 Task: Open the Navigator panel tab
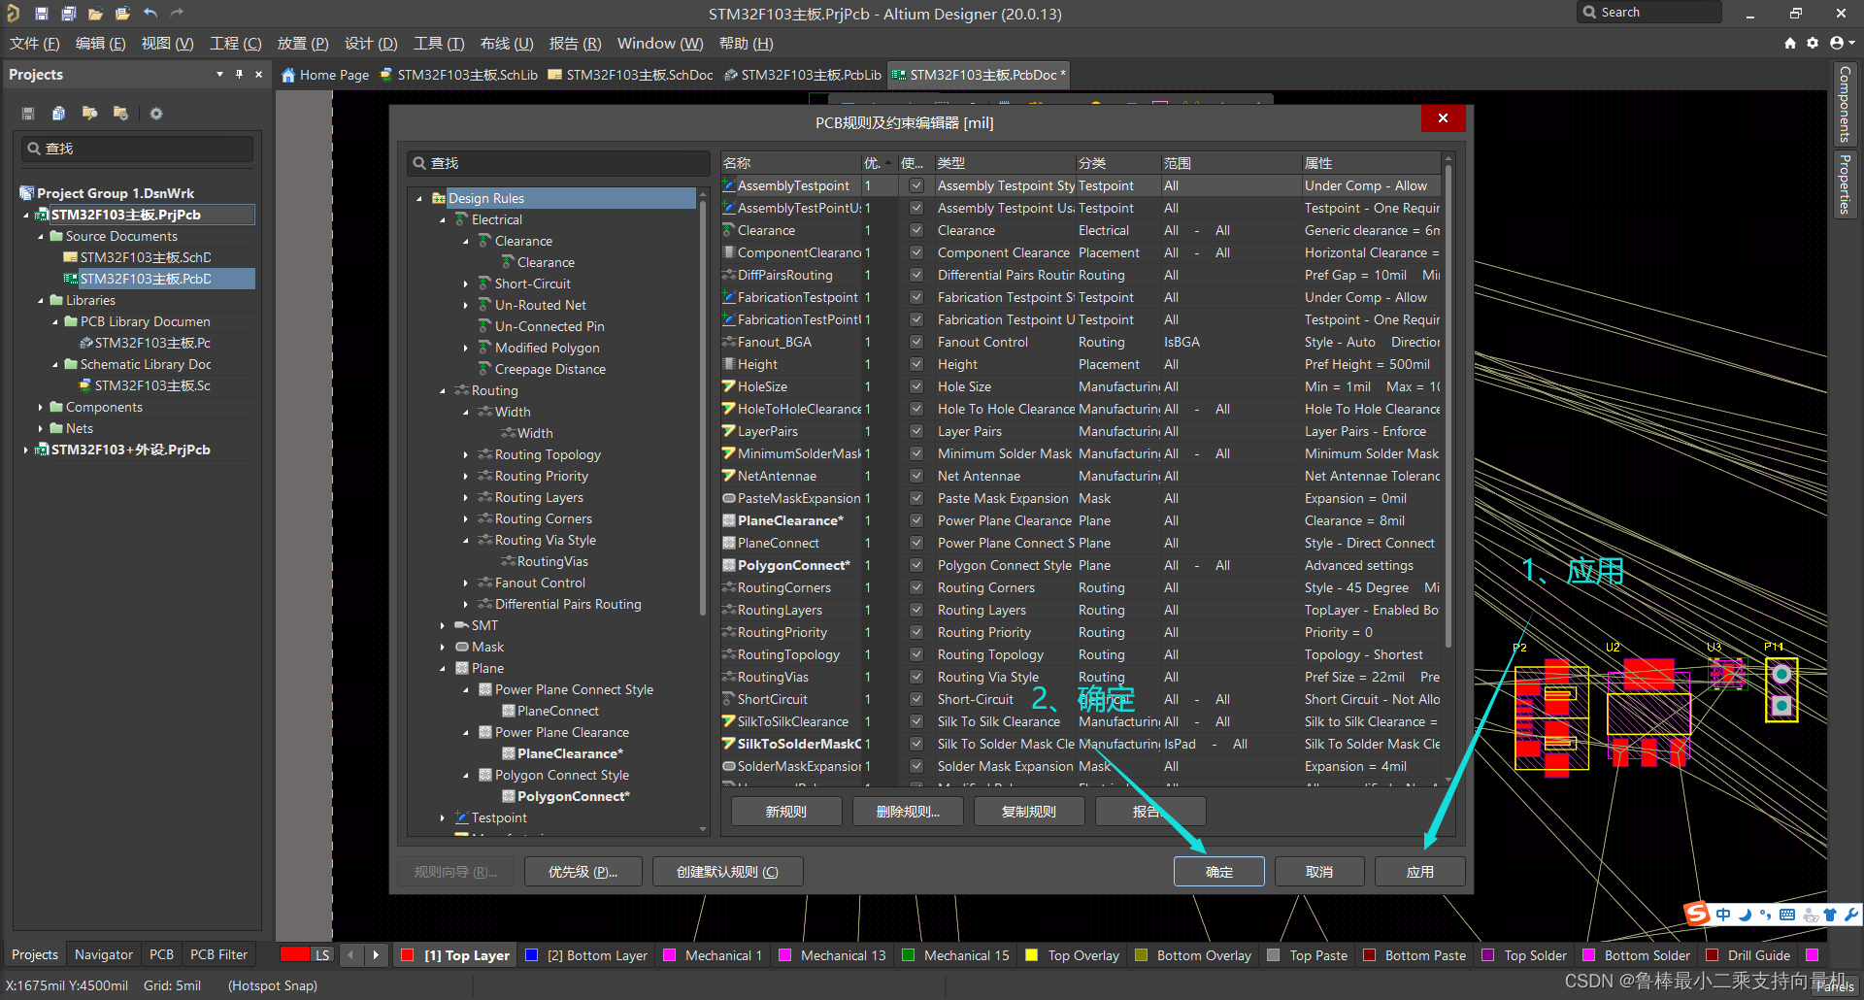tap(104, 955)
